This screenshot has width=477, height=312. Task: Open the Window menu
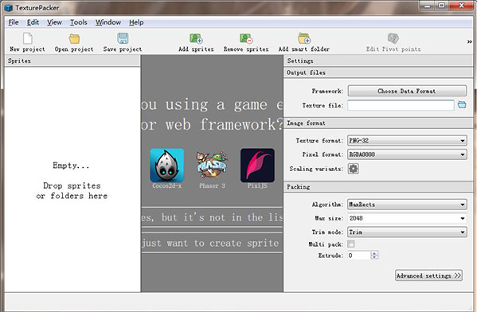[108, 22]
